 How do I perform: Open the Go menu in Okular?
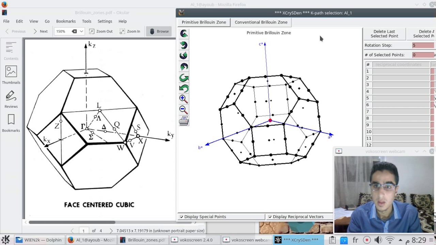tap(47, 21)
